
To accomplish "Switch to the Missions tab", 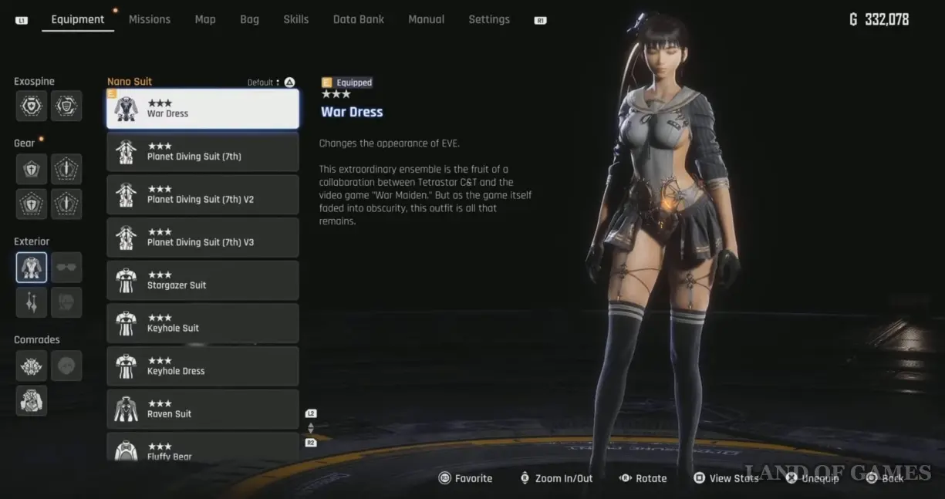I will coord(150,19).
